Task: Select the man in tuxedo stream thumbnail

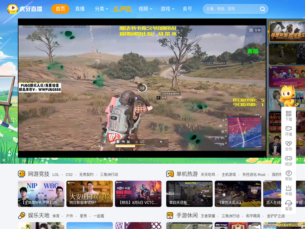Action: 275,145
